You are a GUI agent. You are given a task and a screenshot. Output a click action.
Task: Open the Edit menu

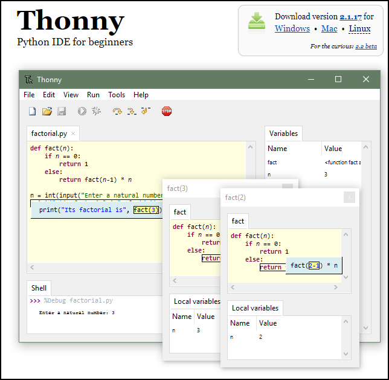pos(49,95)
